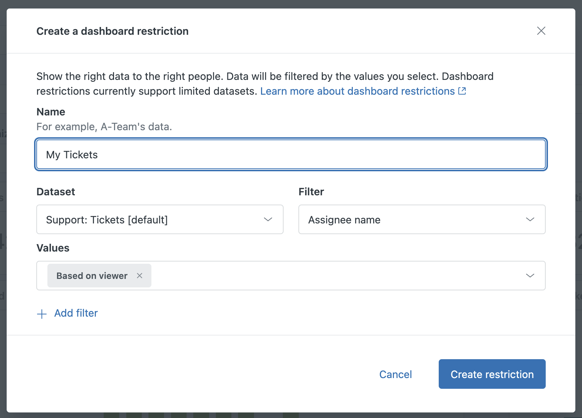Click the Name field label

pyautogui.click(x=51, y=112)
